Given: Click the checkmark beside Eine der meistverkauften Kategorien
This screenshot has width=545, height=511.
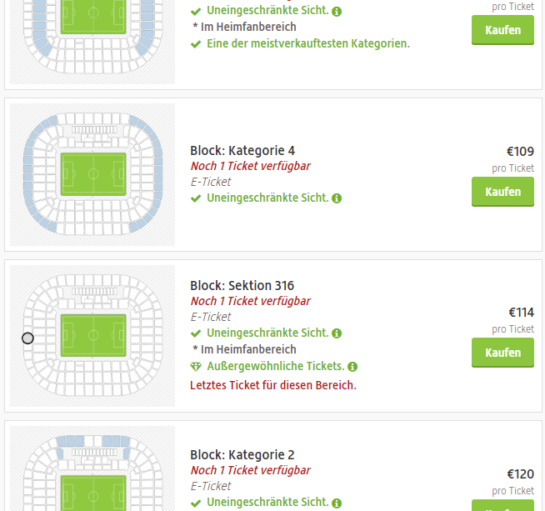Looking at the screenshot, I should tap(196, 43).
